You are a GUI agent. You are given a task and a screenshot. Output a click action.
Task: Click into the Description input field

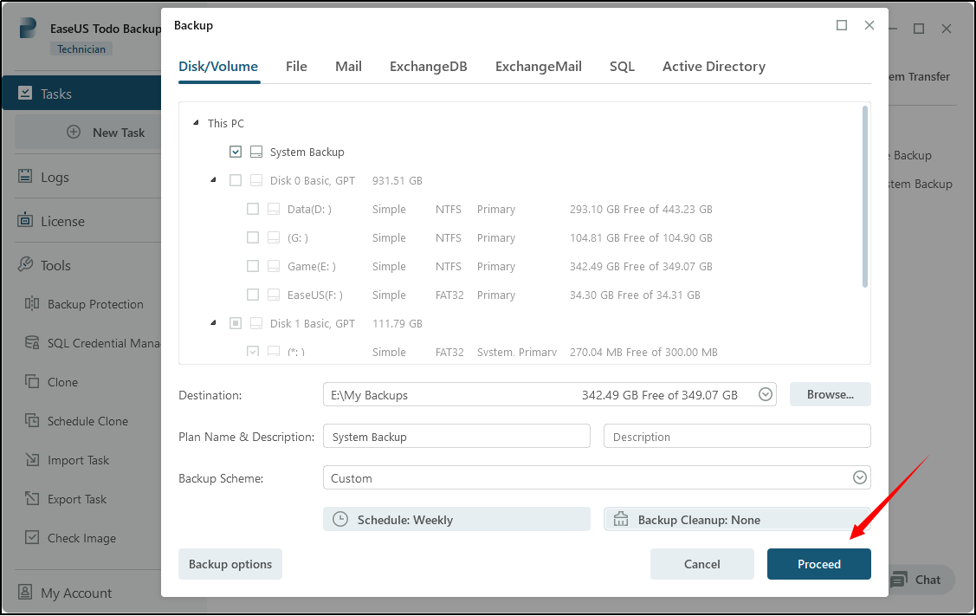tap(736, 437)
